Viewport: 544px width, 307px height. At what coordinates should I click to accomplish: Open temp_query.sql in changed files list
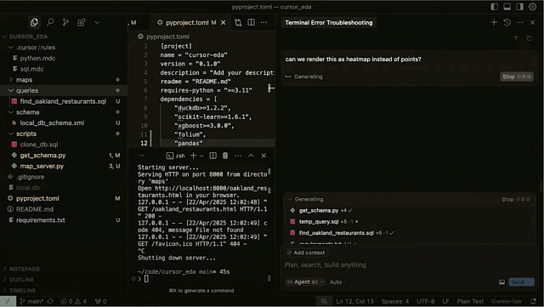click(x=319, y=222)
